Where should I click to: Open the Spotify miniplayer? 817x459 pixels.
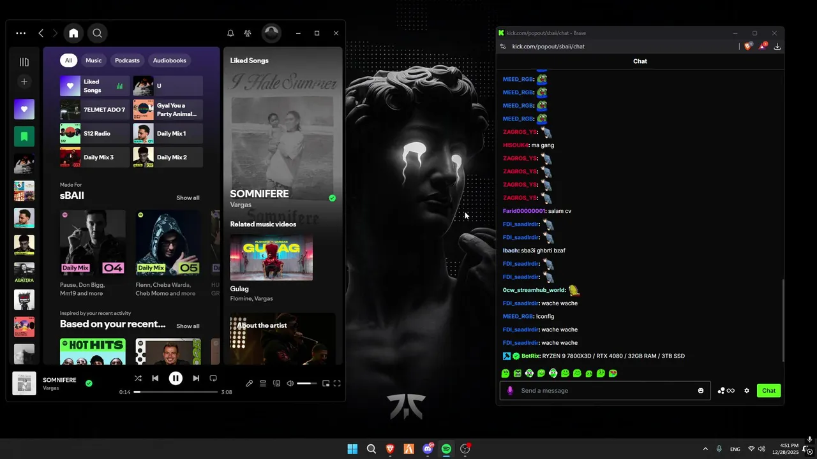(x=326, y=383)
